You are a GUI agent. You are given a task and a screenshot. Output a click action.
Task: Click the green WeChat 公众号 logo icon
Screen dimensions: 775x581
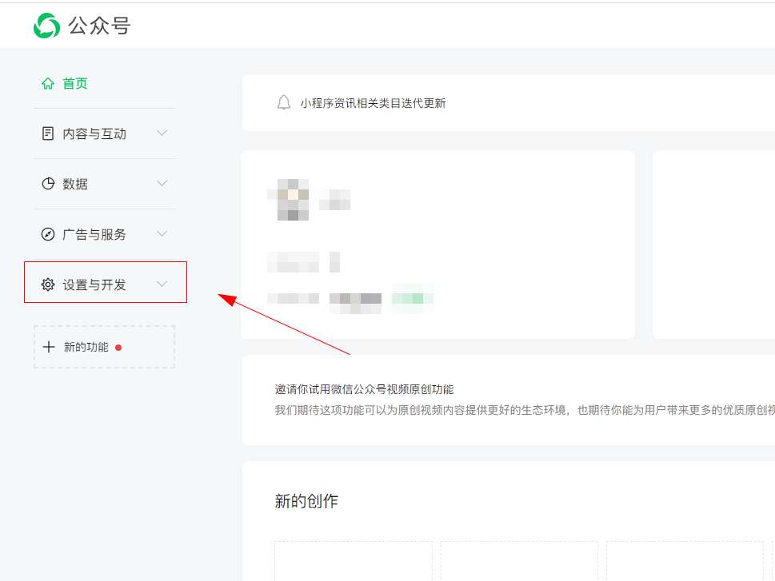pyautogui.click(x=47, y=26)
